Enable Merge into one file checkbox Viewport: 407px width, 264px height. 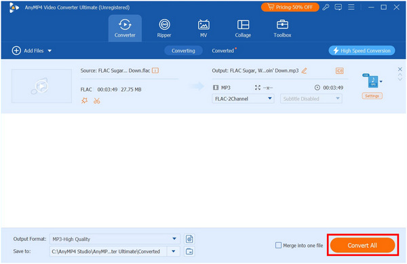pos(278,245)
